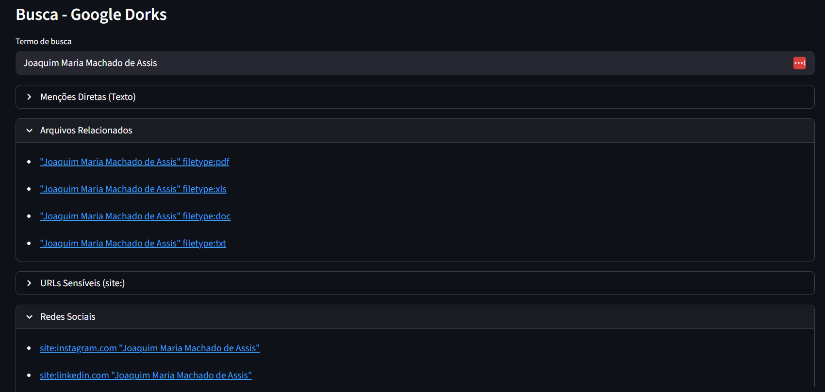Click the red password manager icon
Screen dimensions: 825x392
(799, 63)
